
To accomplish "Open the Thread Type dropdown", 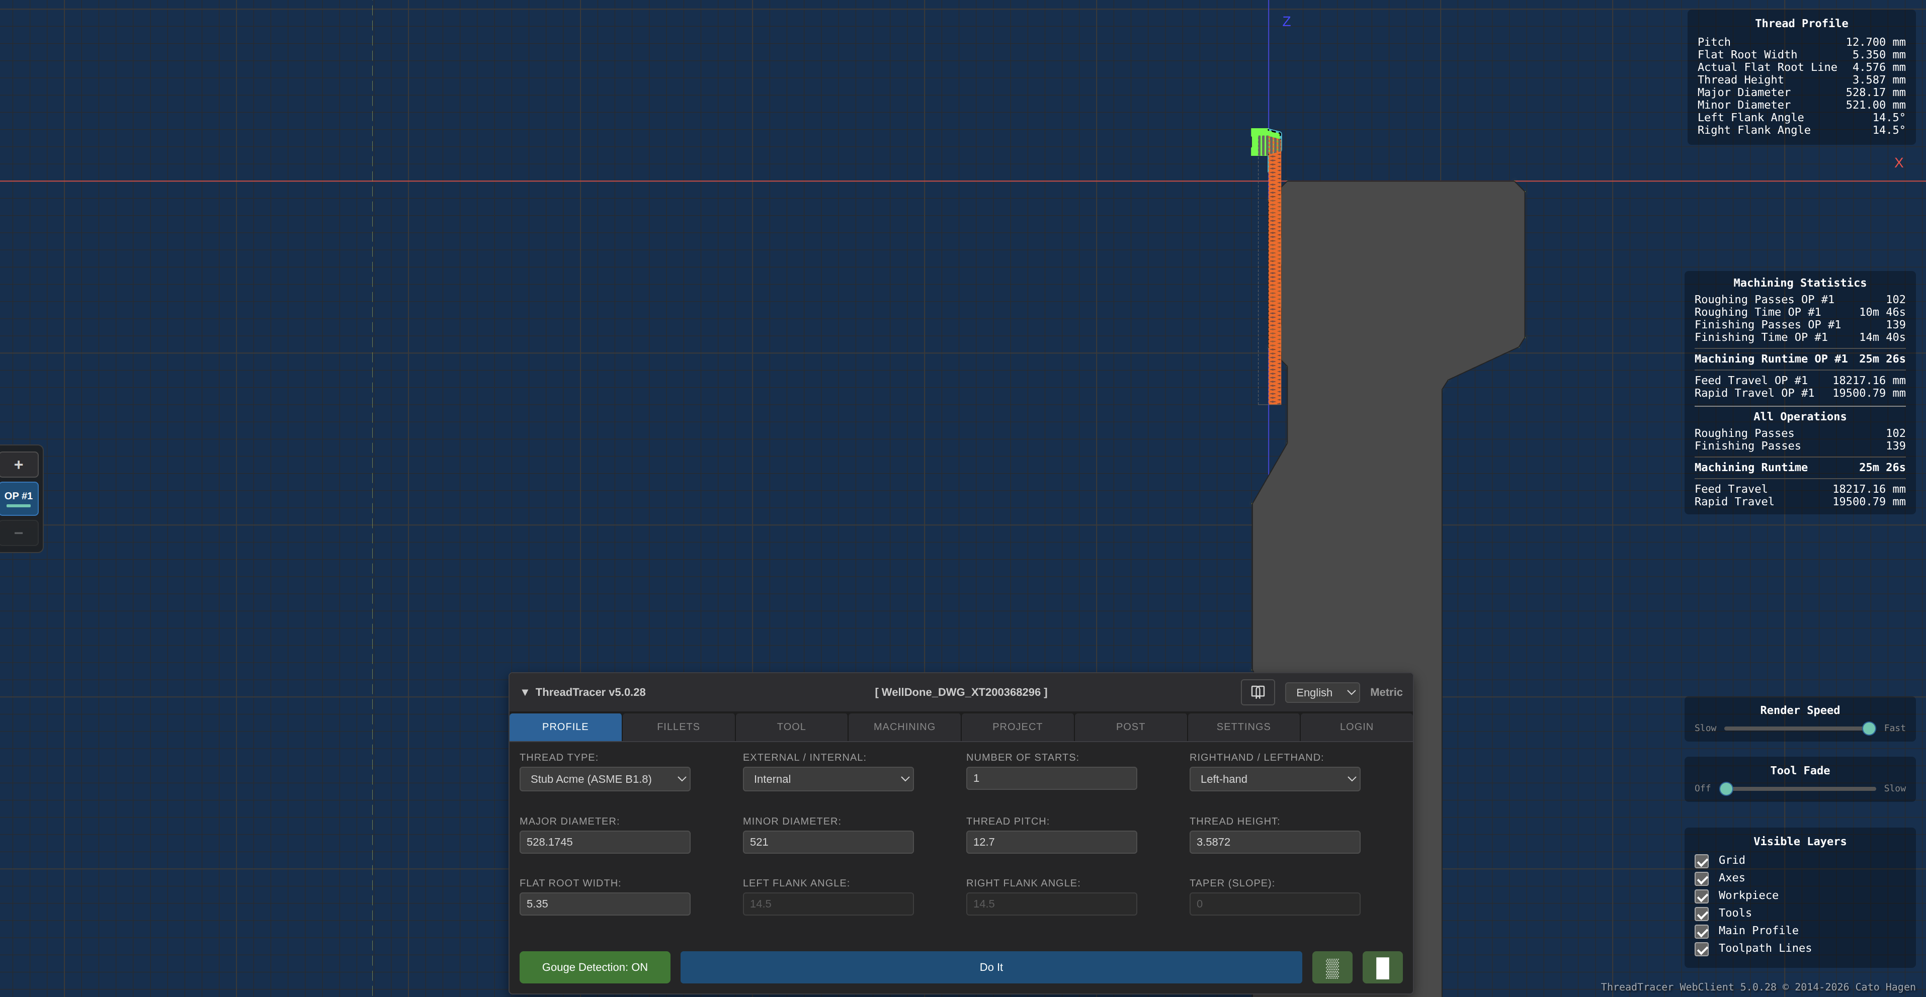I will pyautogui.click(x=604, y=778).
